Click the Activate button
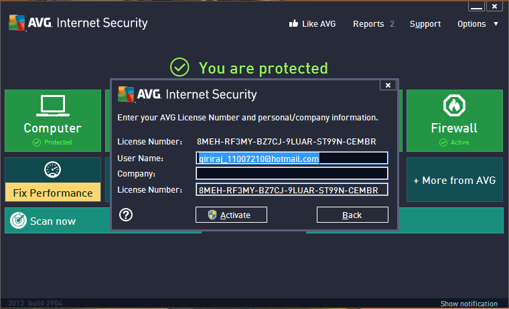Image resolution: width=509 pixels, height=309 pixels. 231,215
